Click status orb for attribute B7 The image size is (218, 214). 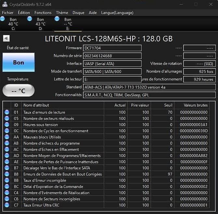pyautogui.click(x=7, y=168)
